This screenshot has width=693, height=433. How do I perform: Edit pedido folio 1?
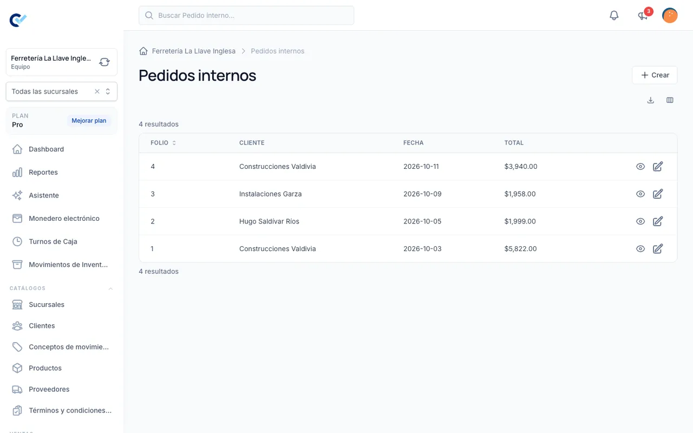[658, 249]
